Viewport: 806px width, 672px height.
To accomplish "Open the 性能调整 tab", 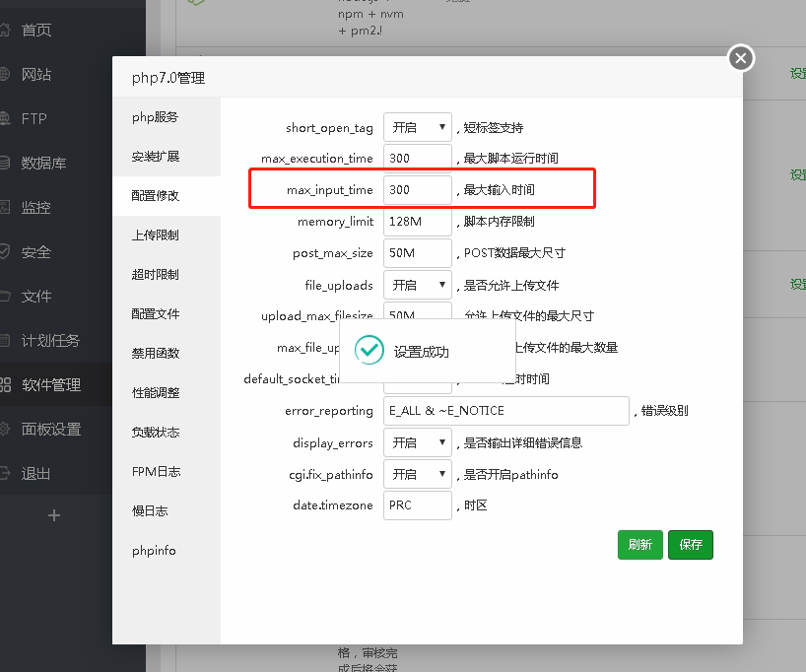I will [x=167, y=393].
